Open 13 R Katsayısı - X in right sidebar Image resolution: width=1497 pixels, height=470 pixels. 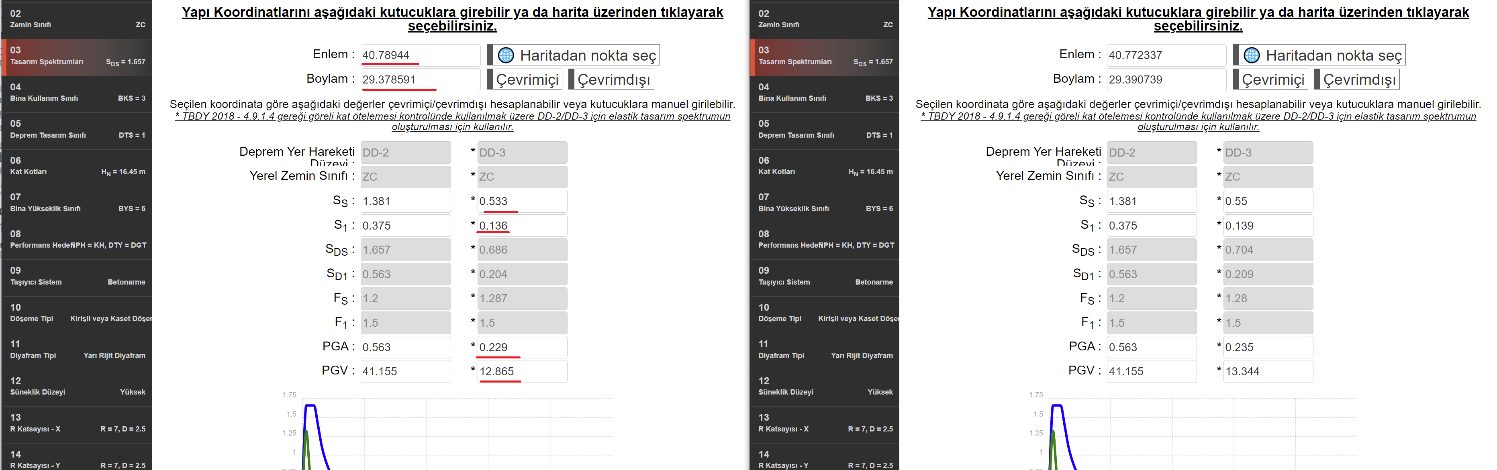pyautogui.click(x=825, y=425)
